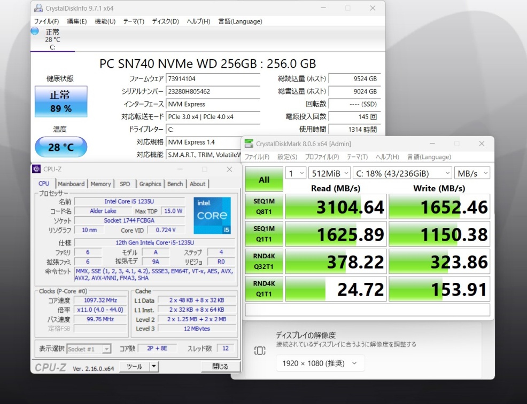Viewport: 527px width, 404px height.
Task: Open the 1920 × 1080 resolution dropdown
Action: point(320,363)
